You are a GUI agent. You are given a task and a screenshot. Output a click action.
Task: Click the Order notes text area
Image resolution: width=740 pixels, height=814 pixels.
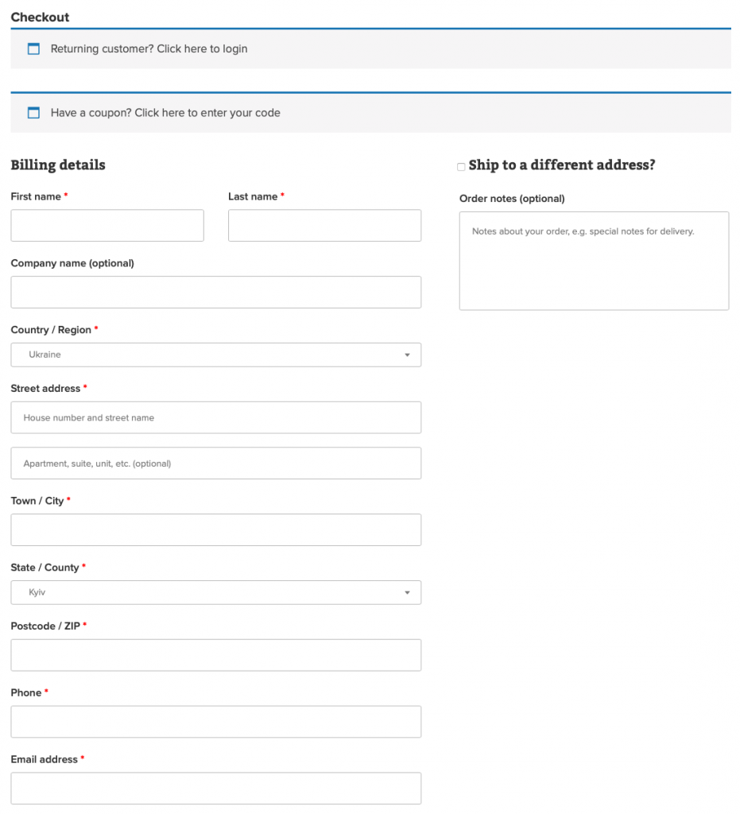595,261
